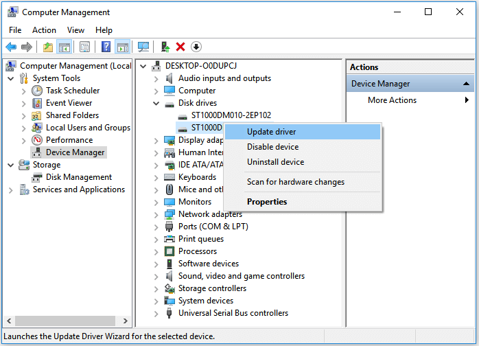Screen dimensions: 479x346
Task: Toggle the Show/Hide Action Pane button
Action: coord(123,47)
